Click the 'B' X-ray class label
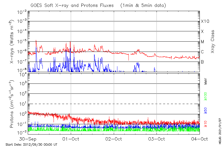 pyautogui.click(x=202, y=62)
